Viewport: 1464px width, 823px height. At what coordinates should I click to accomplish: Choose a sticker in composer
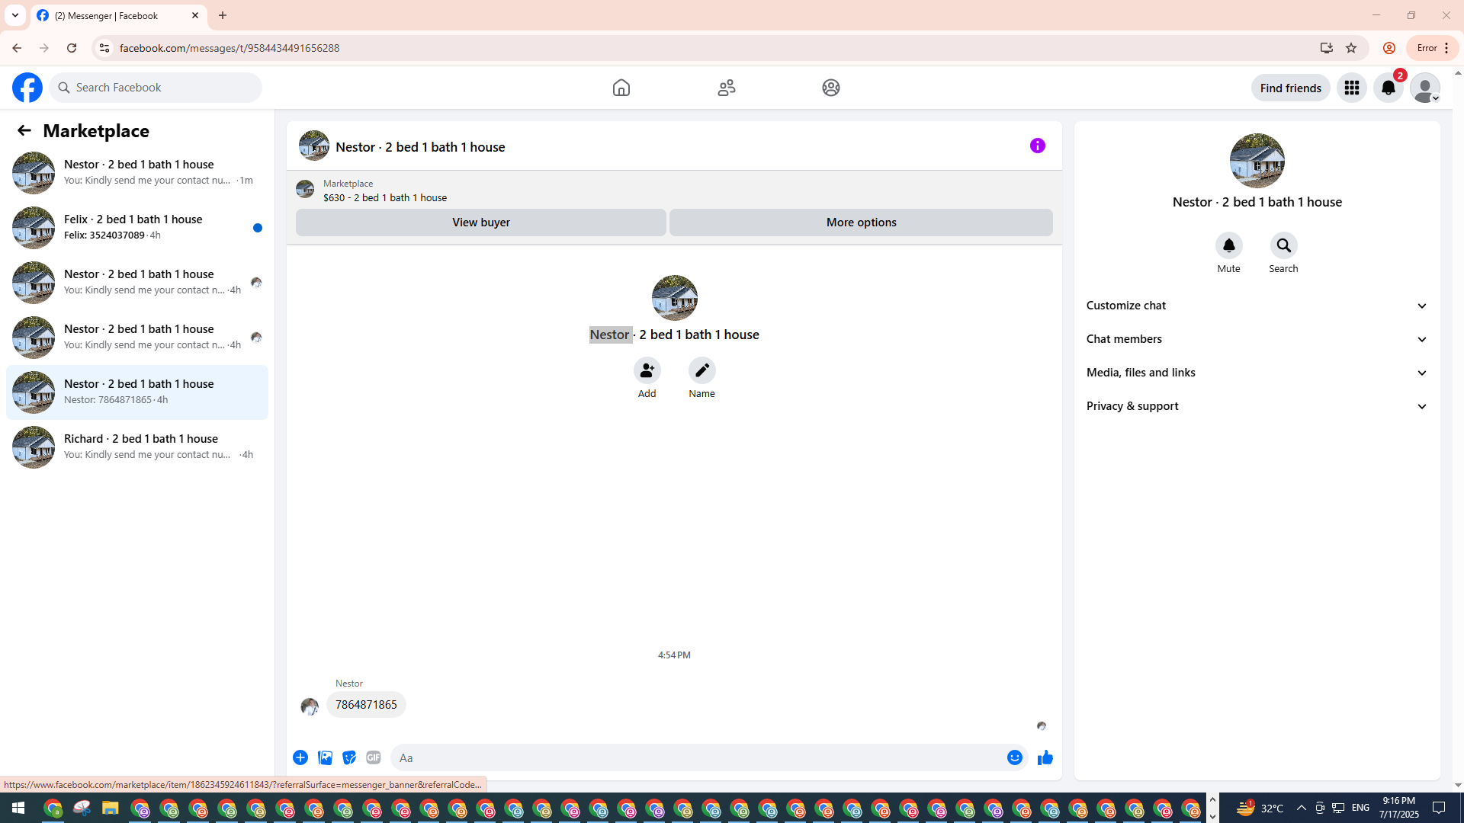[349, 757]
